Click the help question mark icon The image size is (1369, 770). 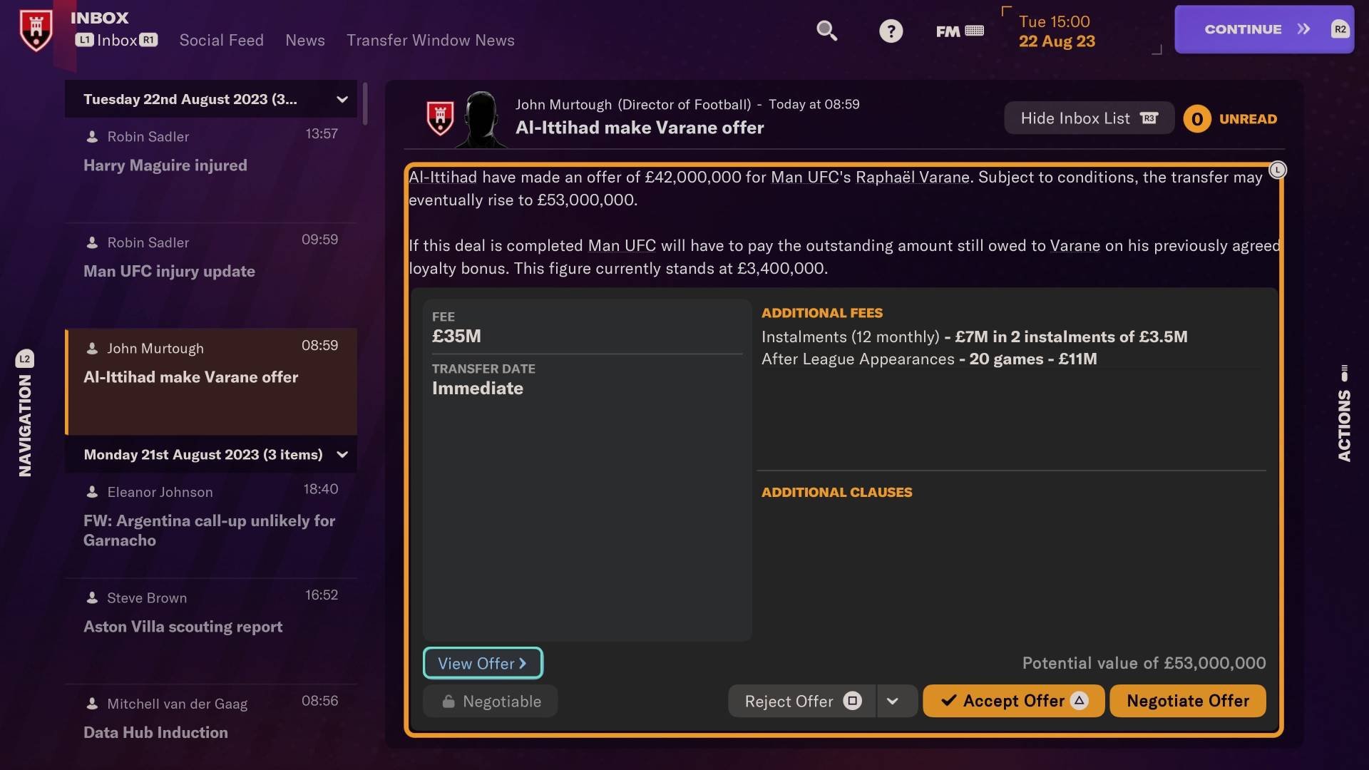coord(889,29)
